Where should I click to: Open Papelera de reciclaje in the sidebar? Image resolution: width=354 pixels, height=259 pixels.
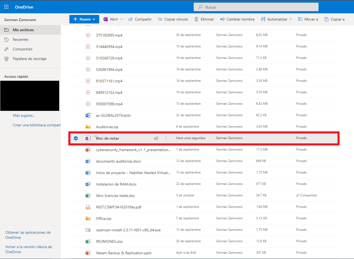[x=30, y=59]
